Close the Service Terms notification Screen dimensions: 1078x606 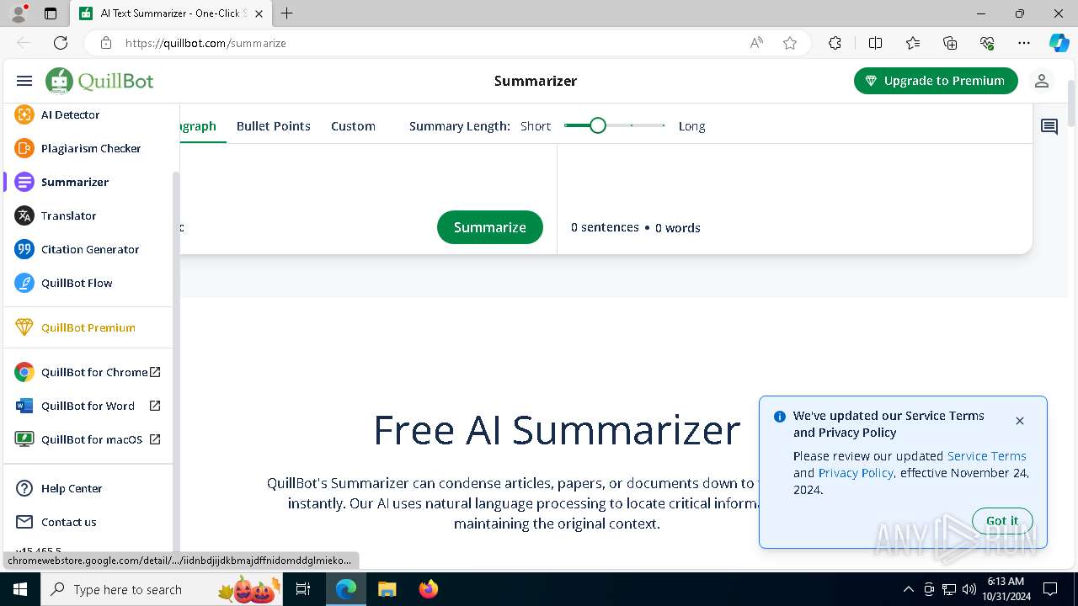tap(1020, 421)
